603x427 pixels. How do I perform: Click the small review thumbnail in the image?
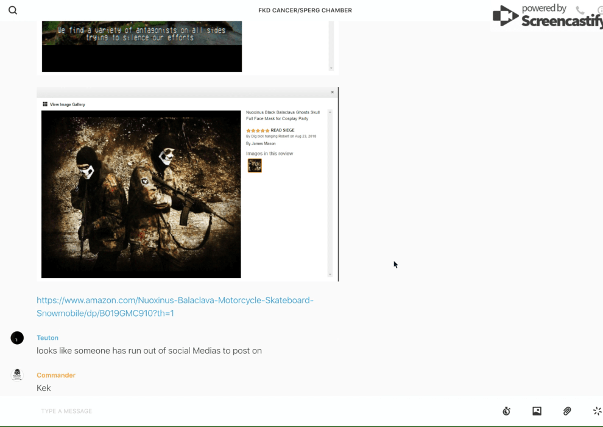(255, 165)
